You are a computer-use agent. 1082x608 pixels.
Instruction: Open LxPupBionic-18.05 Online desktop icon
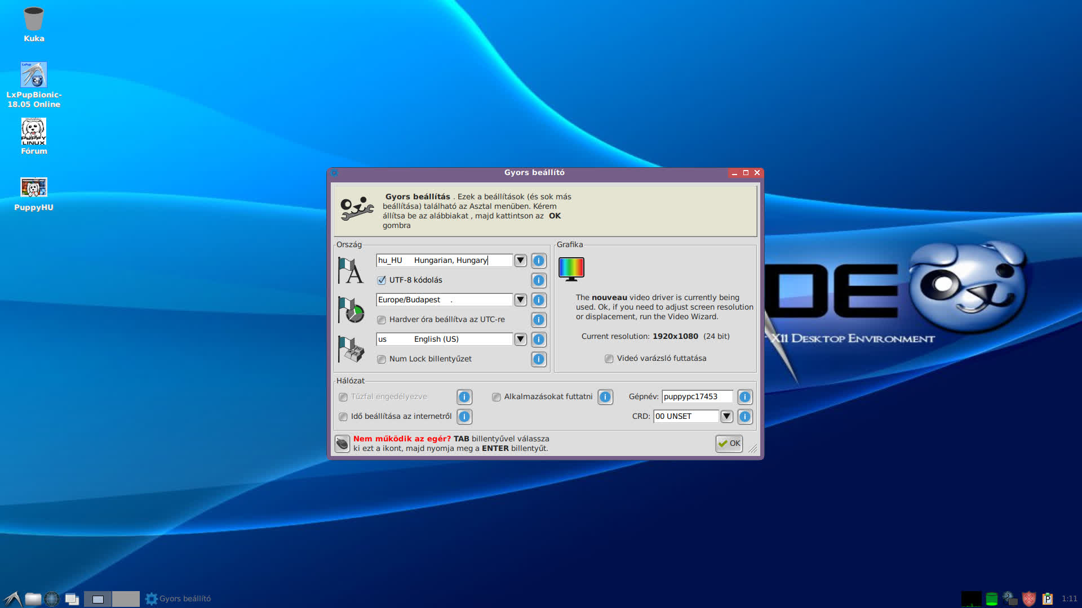tap(34, 84)
